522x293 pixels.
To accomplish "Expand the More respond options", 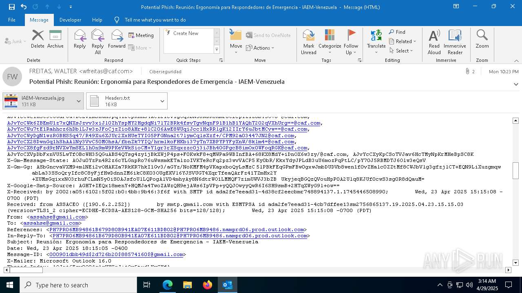I will (x=140, y=48).
